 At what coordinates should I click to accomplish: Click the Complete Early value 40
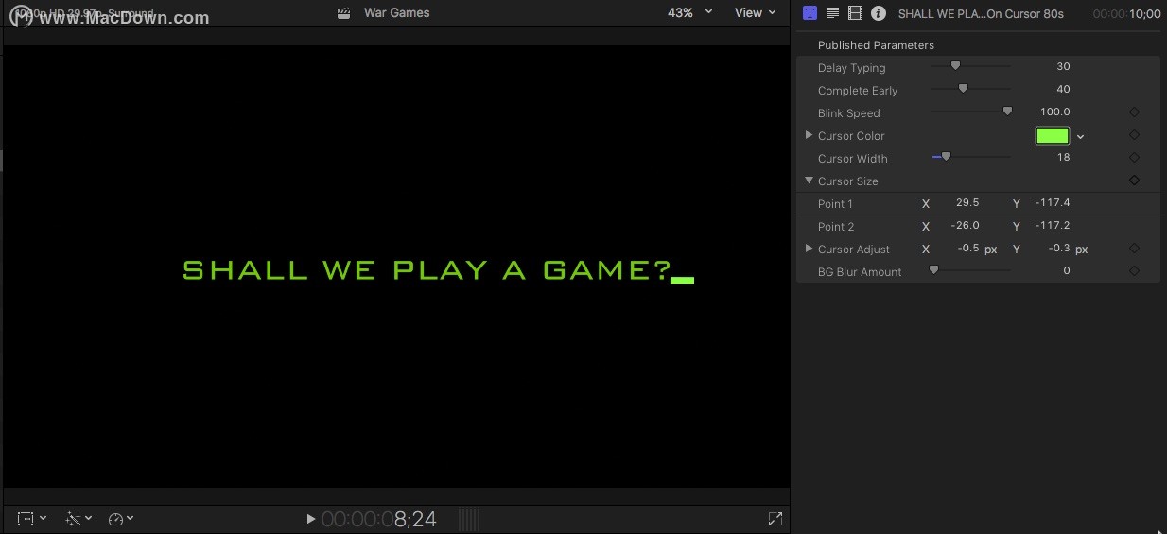[x=1063, y=89]
